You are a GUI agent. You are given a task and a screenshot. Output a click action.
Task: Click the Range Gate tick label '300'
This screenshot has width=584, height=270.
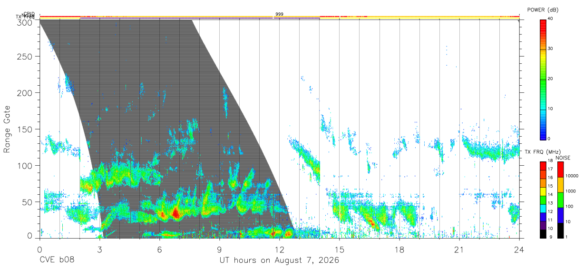(x=25, y=22)
